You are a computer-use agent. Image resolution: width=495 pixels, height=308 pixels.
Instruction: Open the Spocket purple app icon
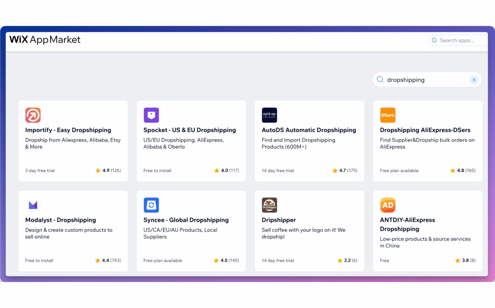coord(151,115)
